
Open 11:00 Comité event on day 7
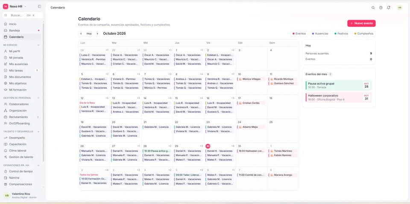(x=251, y=175)
